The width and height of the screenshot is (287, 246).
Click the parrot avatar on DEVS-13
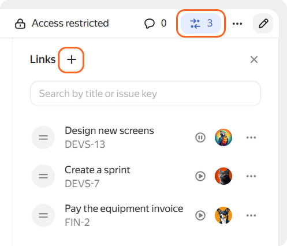pos(223,137)
